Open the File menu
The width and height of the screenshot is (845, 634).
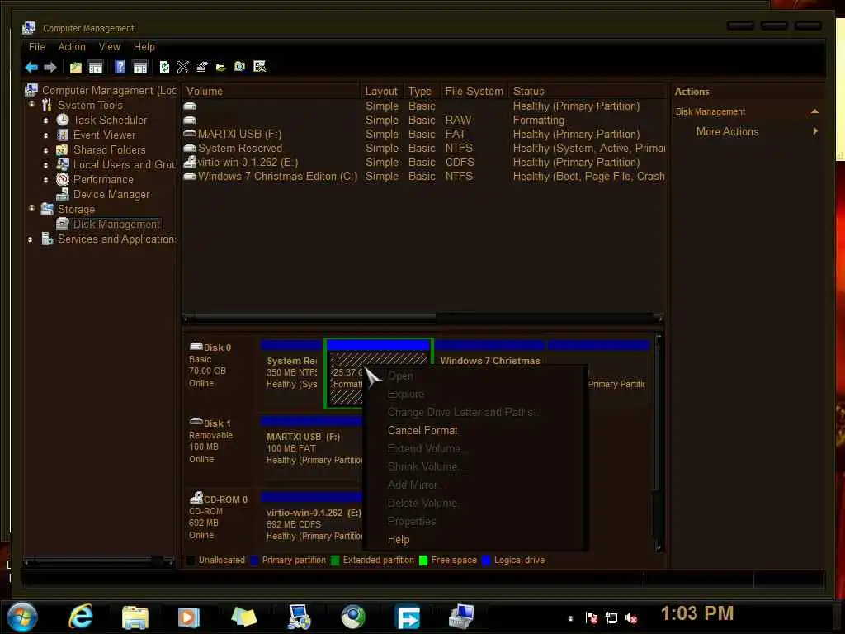click(x=36, y=47)
